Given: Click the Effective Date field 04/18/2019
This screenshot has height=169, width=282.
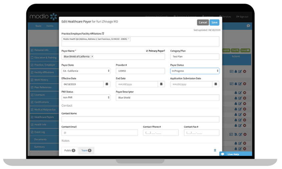Looking at the screenshot, I should click(82, 84).
